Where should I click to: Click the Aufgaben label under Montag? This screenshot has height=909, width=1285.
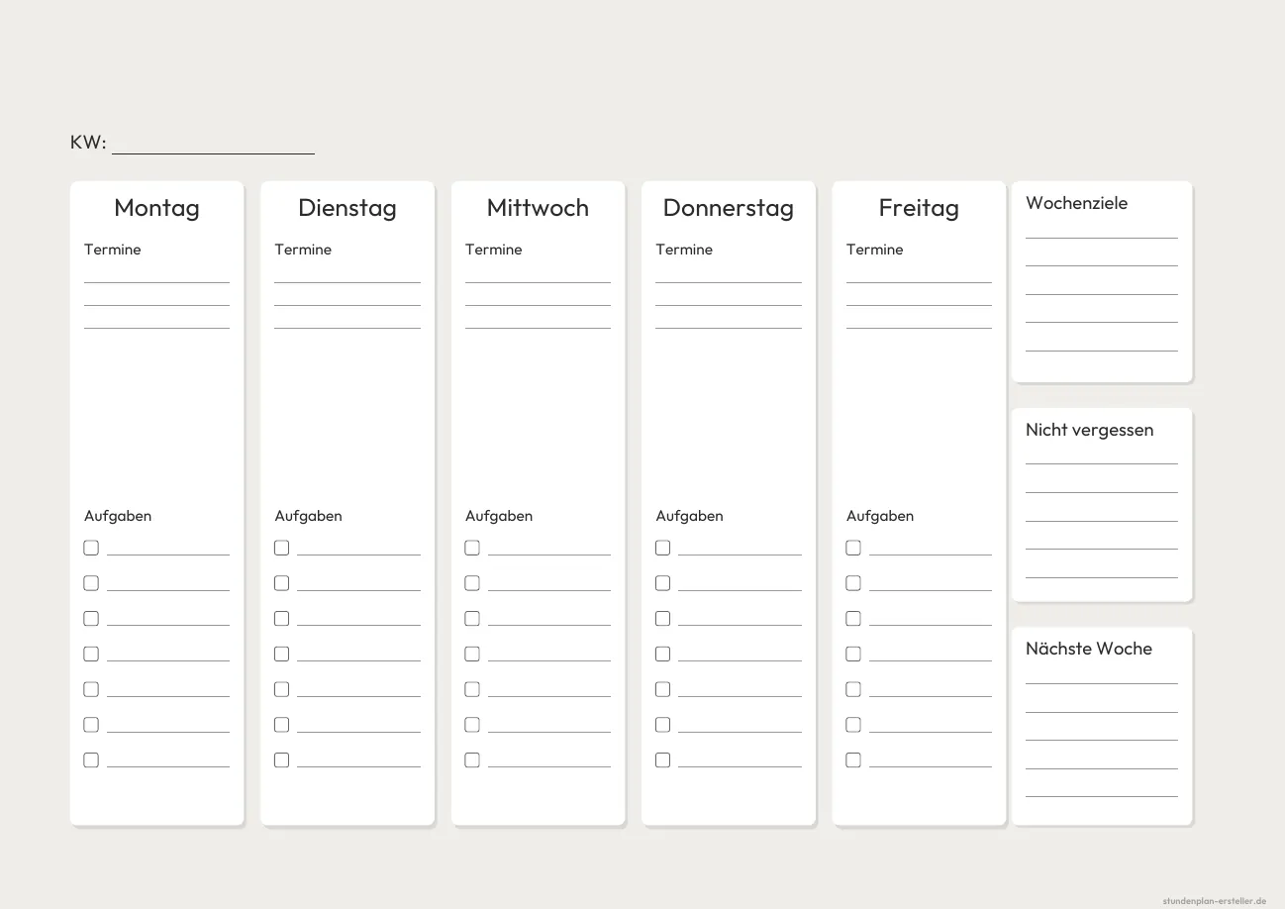(118, 516)
